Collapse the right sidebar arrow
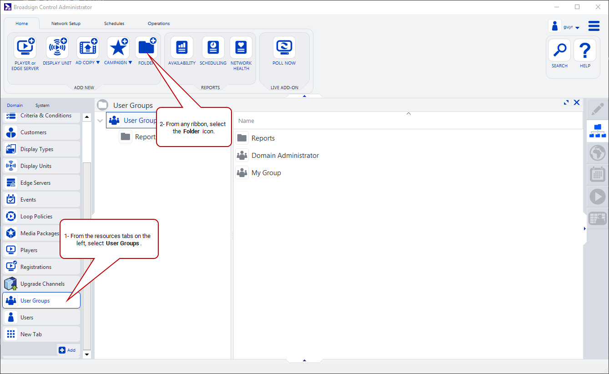 coord(584,229)
